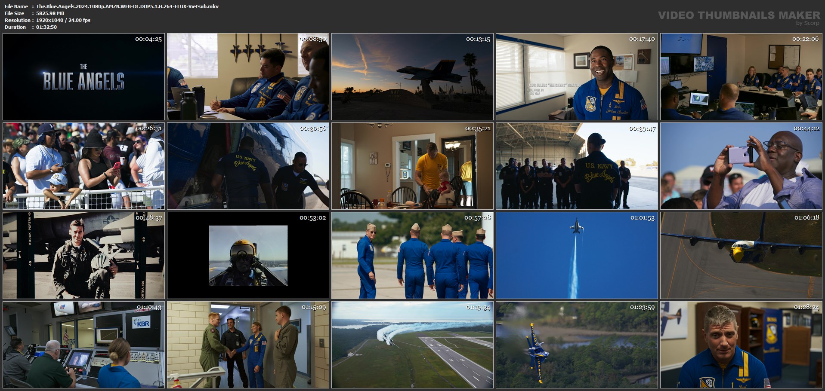Select the KBR control room thumbnail at 01:10:43

pyautogui.click(x=83, y=345)
